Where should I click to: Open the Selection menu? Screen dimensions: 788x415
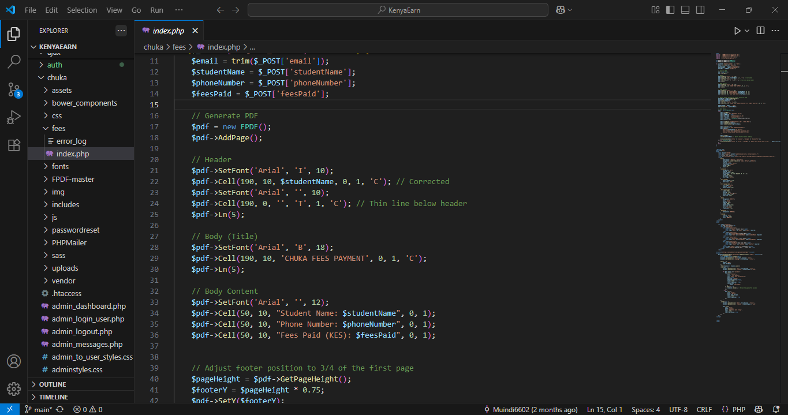82,10
